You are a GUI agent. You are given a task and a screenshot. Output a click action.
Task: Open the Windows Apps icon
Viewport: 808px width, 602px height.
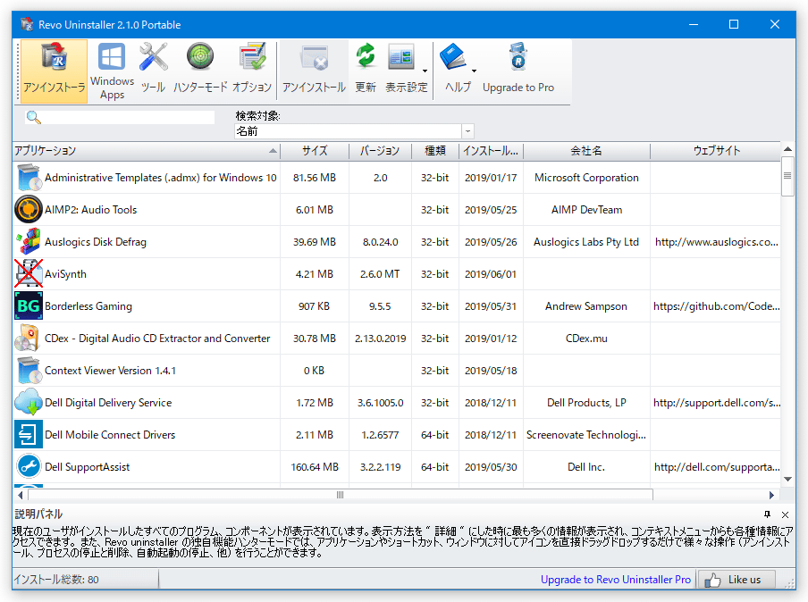tap(112, 71)
